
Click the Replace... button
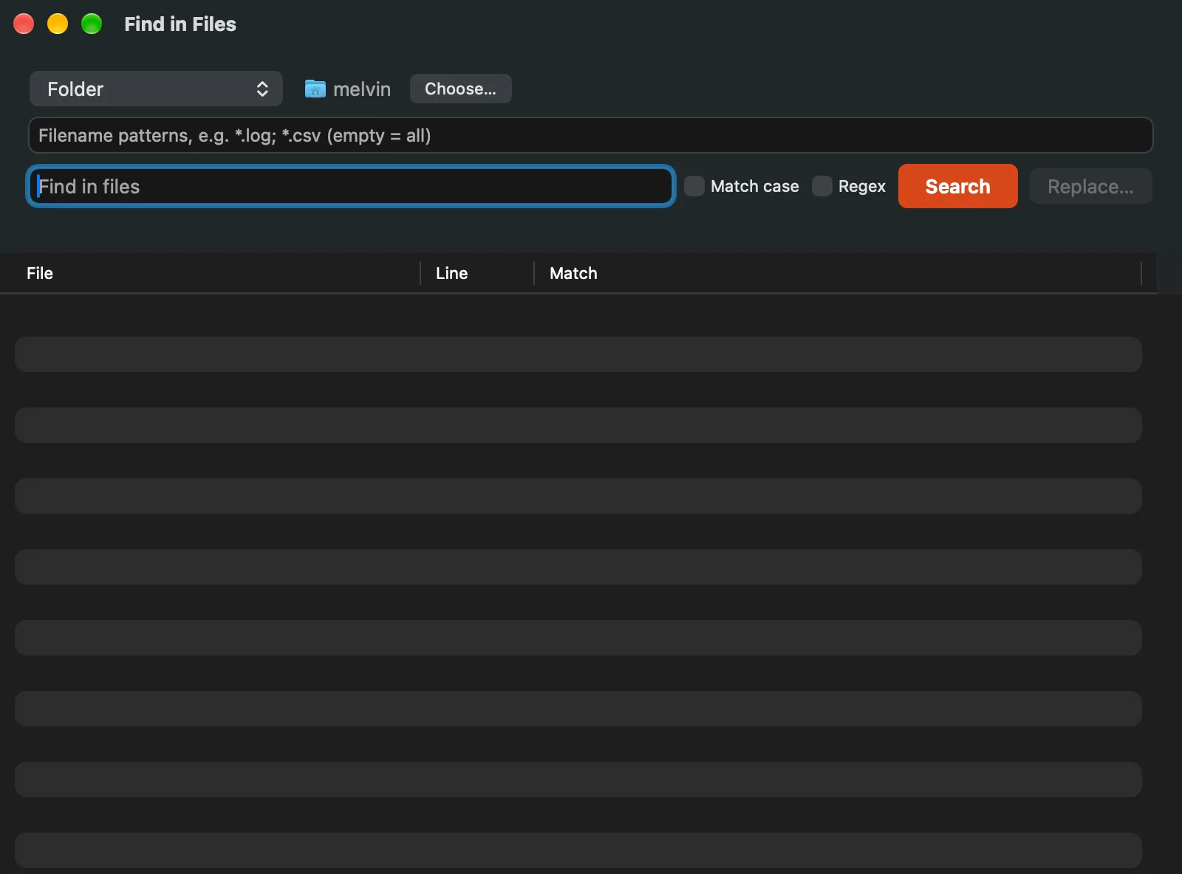coord(1090,186)
